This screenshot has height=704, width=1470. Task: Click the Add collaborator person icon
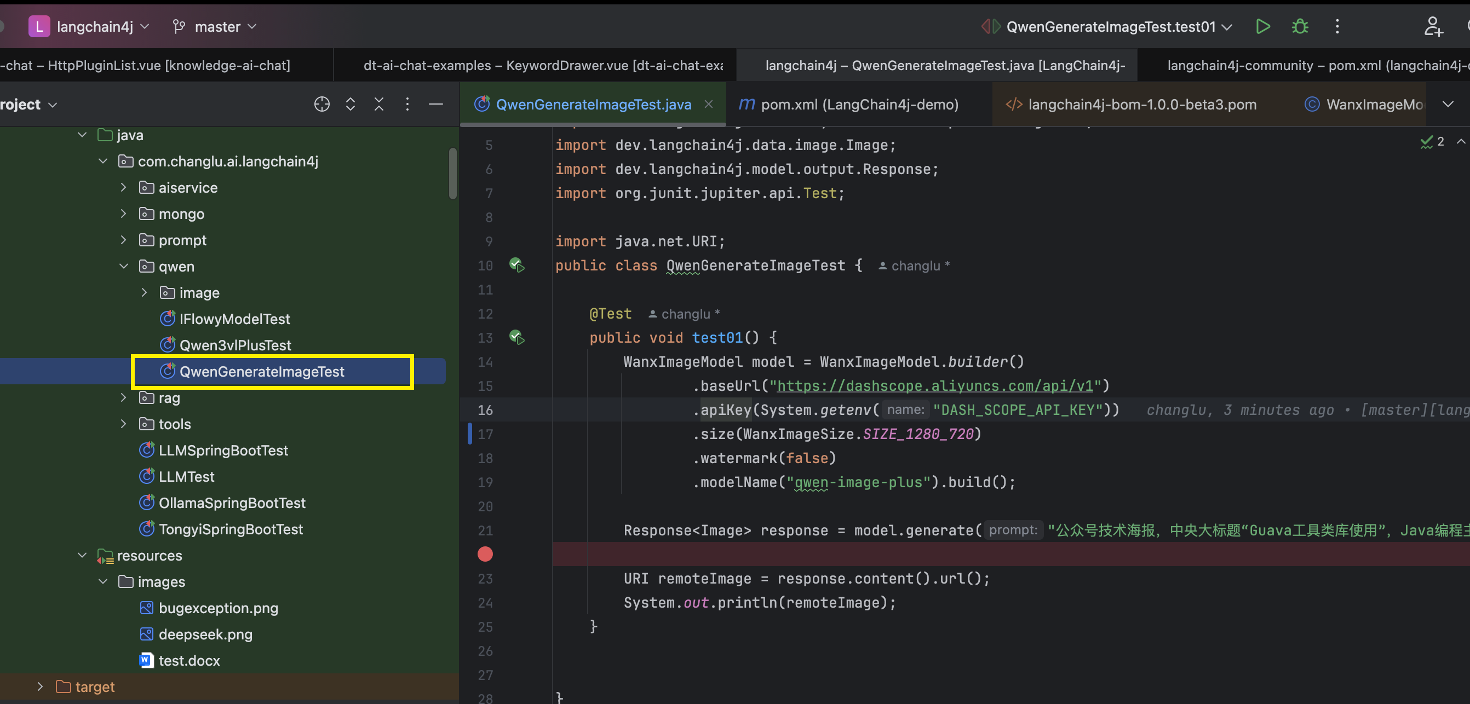(1433, 26)
